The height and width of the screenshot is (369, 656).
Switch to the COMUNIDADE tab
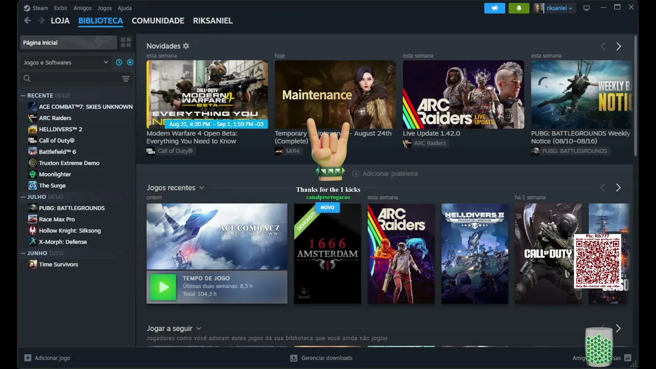[158, 20]
